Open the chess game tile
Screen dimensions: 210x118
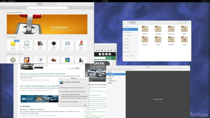[81, 60]
